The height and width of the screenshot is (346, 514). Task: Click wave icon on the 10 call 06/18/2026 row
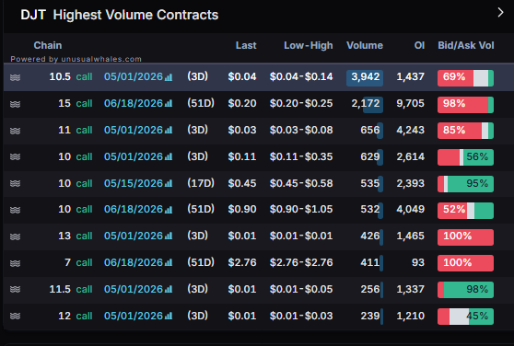[15, 210]
